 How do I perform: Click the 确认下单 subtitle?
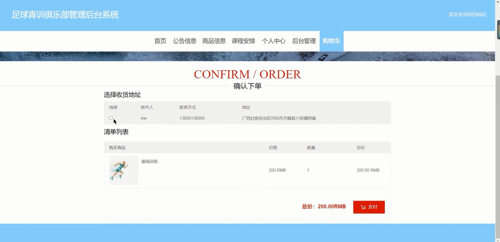[248, 86]
